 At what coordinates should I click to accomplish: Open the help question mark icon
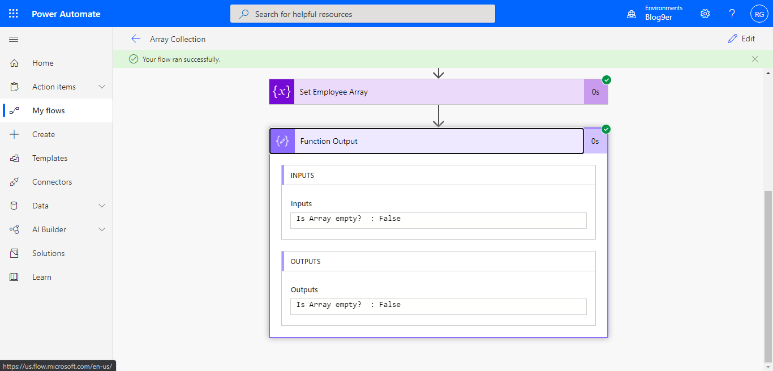(732, 13)
